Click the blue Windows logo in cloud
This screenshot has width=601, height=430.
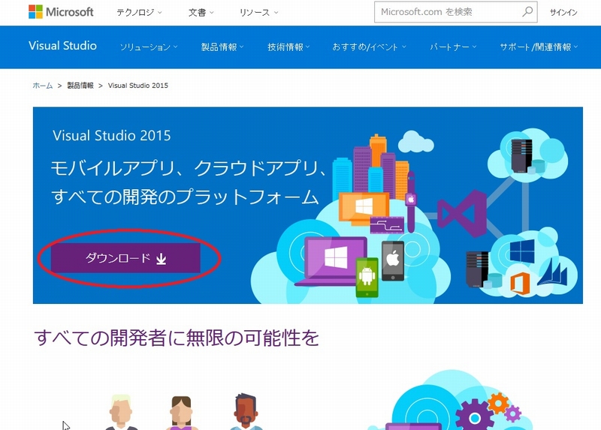pyautogui.click(x=521, y=251)
